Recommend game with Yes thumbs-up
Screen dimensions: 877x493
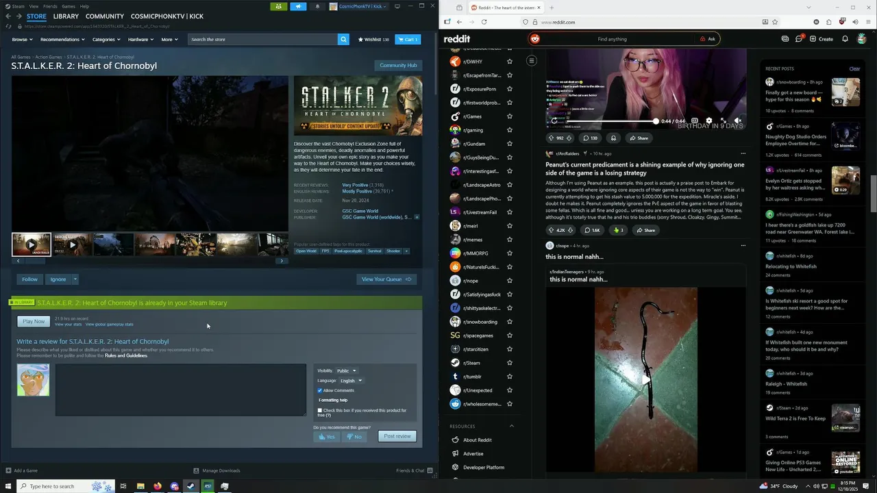[x=327, y=436]
